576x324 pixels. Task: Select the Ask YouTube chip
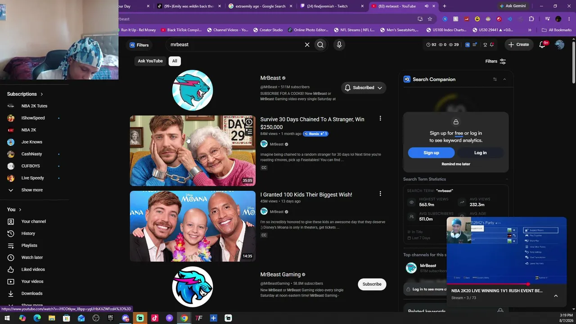tap(150, 61)
